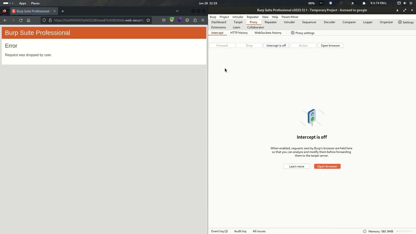Viewport: 416px width, 234px height.
Task: Open the WebSockets history sub-tab
Action: [x=268, y=33]
